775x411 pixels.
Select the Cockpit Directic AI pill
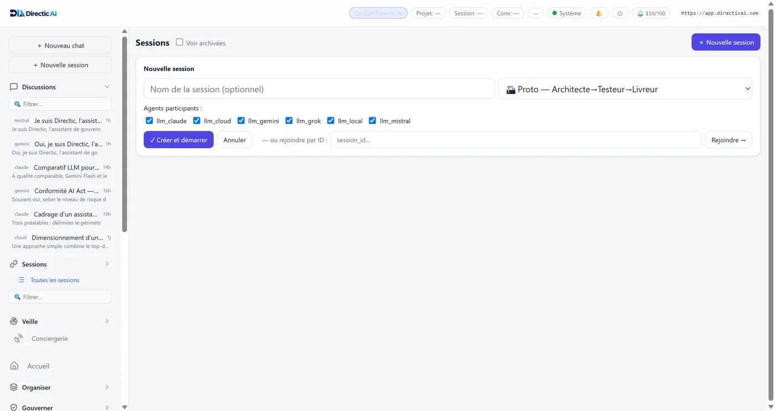coord(378,13)
